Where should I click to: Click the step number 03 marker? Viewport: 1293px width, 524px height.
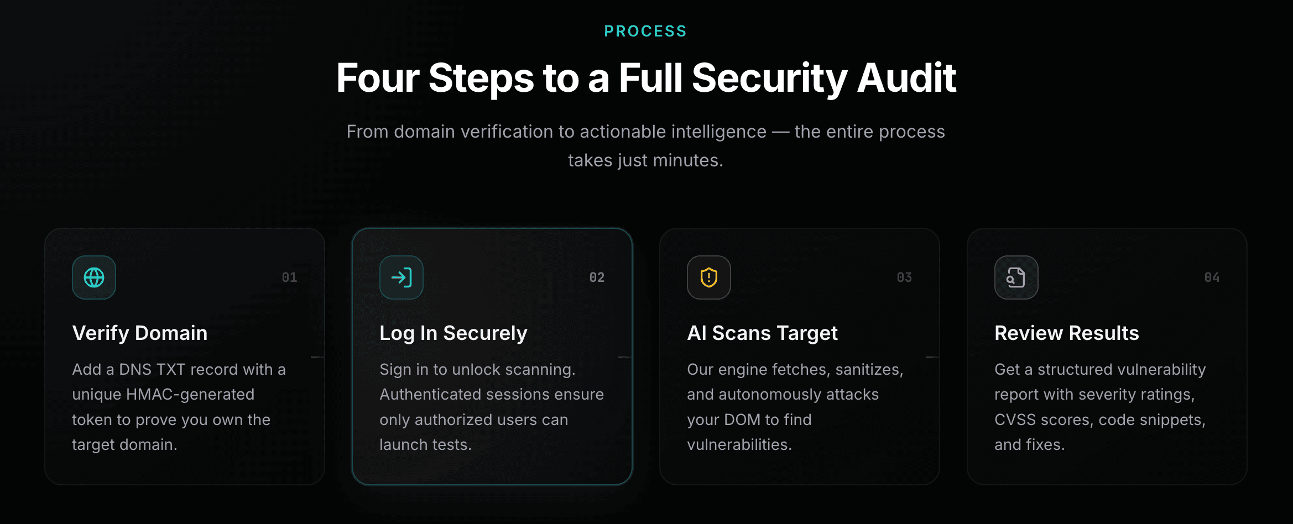tap(905, 277)
